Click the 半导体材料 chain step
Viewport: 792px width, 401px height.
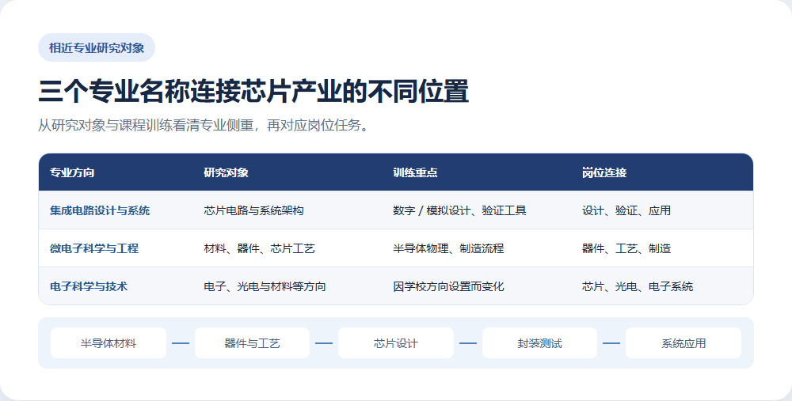tap(108, 343)
